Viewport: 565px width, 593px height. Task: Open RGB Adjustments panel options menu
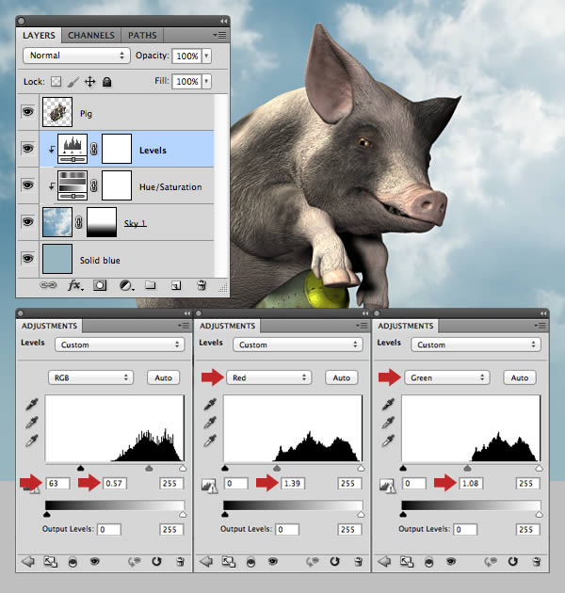coord(184,326)
